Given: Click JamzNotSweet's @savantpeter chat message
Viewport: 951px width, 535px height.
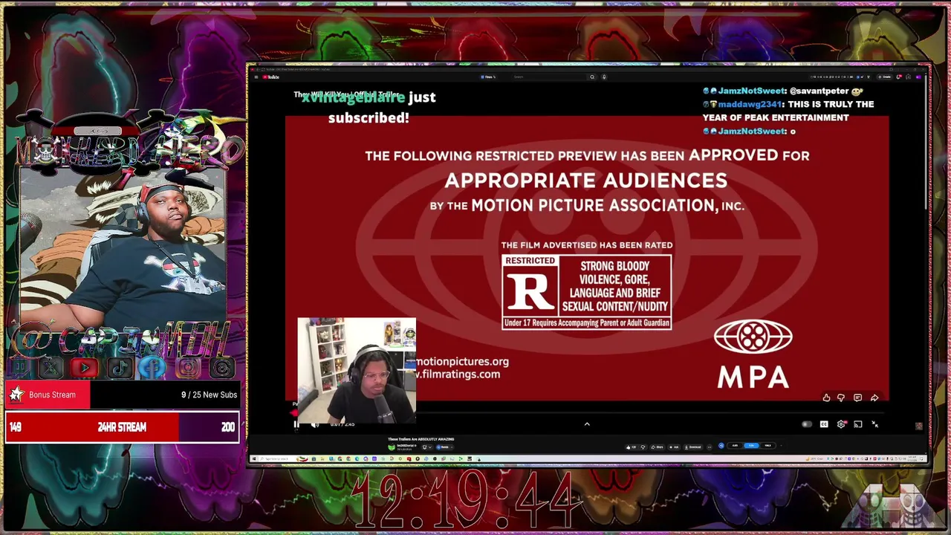Looking at the screenshot, I should pos(782,91).
